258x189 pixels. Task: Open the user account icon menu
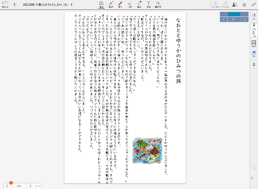coord(235,5)
